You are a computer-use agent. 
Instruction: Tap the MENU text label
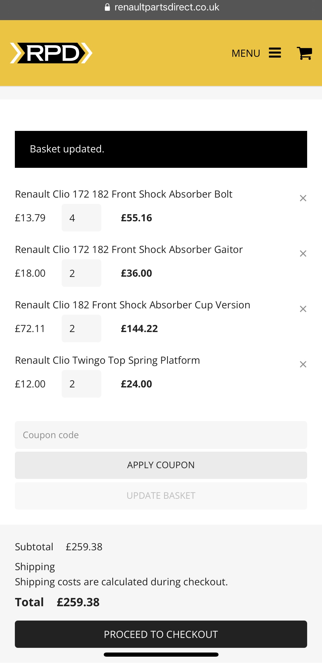[x=246, y=53]
